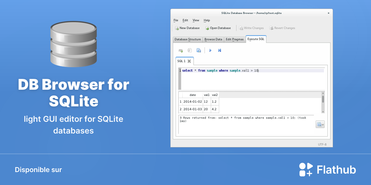Image resolution: width=371 pixels, height=185 pixels.
Task: Select the val1 cell 12
Action: (x=207, y=101)
